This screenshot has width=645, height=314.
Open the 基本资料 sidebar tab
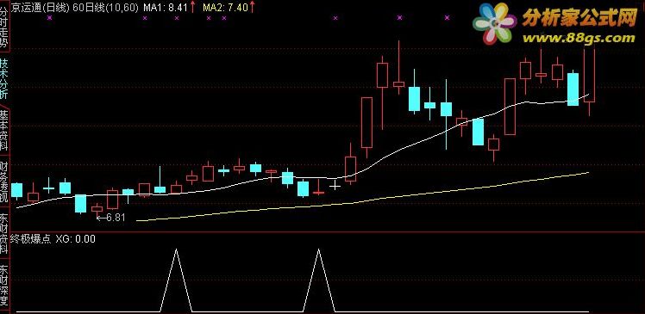(4, 131)
